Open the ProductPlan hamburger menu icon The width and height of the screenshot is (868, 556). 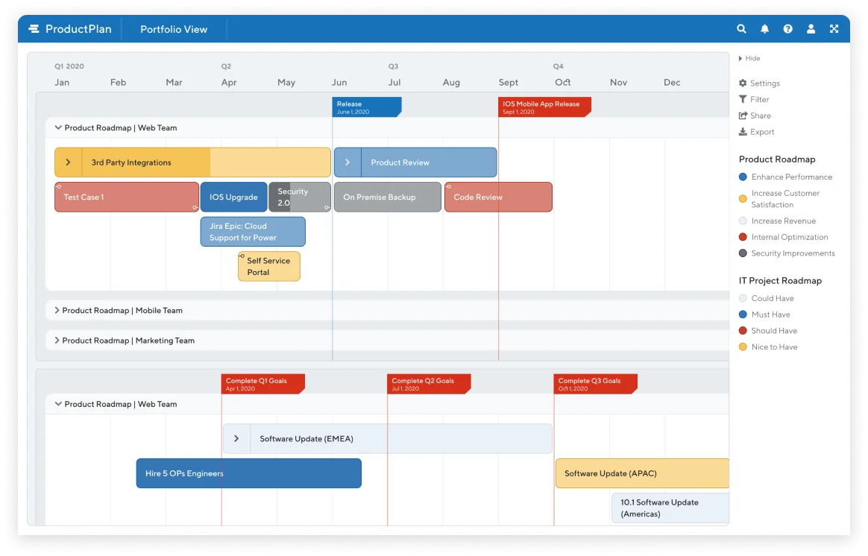pos(34,29)
